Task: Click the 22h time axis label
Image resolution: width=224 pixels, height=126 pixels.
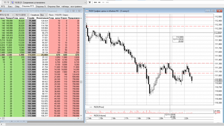Action: pos(186,118)
